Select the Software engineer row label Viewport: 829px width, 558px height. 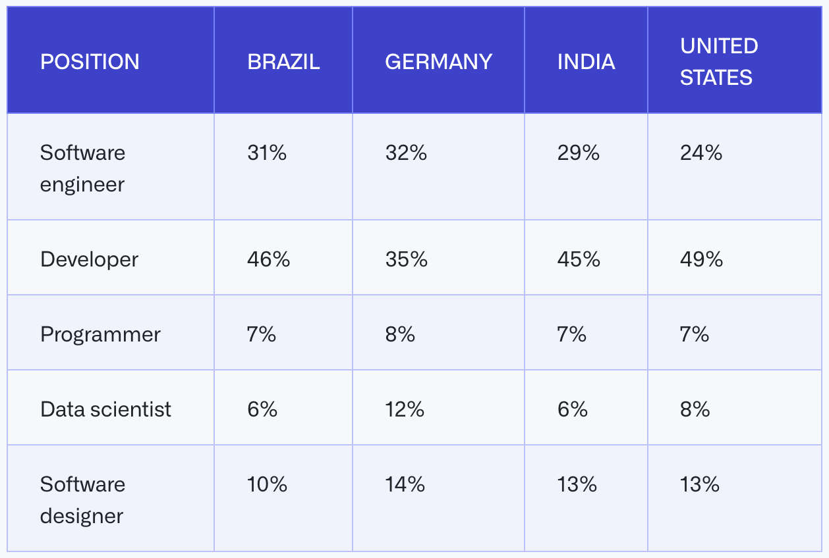click(x=82, y=168)
